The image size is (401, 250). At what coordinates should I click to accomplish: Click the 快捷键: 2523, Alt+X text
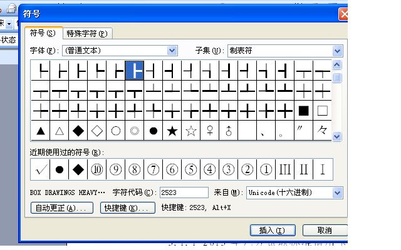pyautogui.click(x=196, y=207)
